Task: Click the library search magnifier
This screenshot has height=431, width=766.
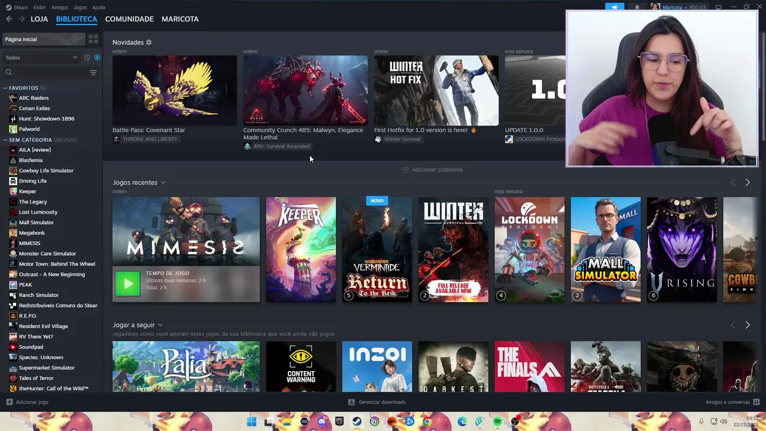Action: [x=8, y=72]
